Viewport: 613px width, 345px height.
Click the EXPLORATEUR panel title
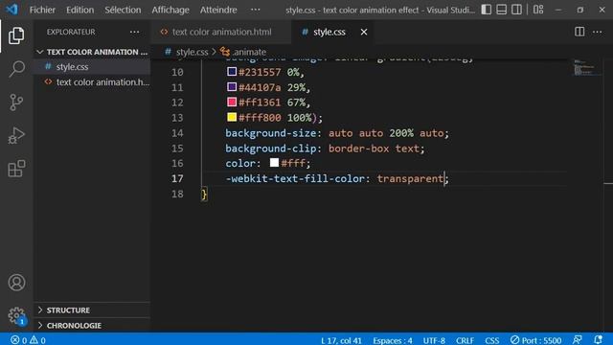[x=71, y=32]
